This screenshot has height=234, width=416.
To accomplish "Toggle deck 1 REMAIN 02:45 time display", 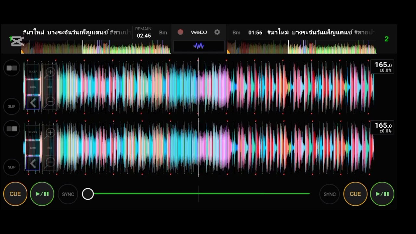I will click(x=144, y=32).
